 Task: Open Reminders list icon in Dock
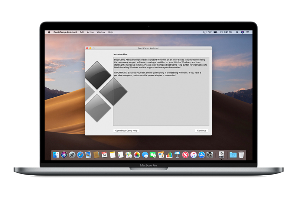pyautogui.click(x=121, y=155)
